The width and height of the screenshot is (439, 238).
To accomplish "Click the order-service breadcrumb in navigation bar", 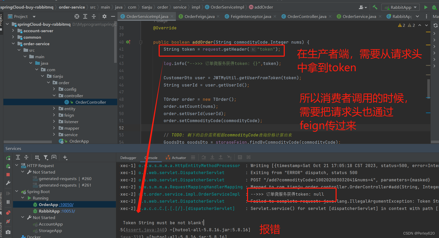I will click(72, 7).
